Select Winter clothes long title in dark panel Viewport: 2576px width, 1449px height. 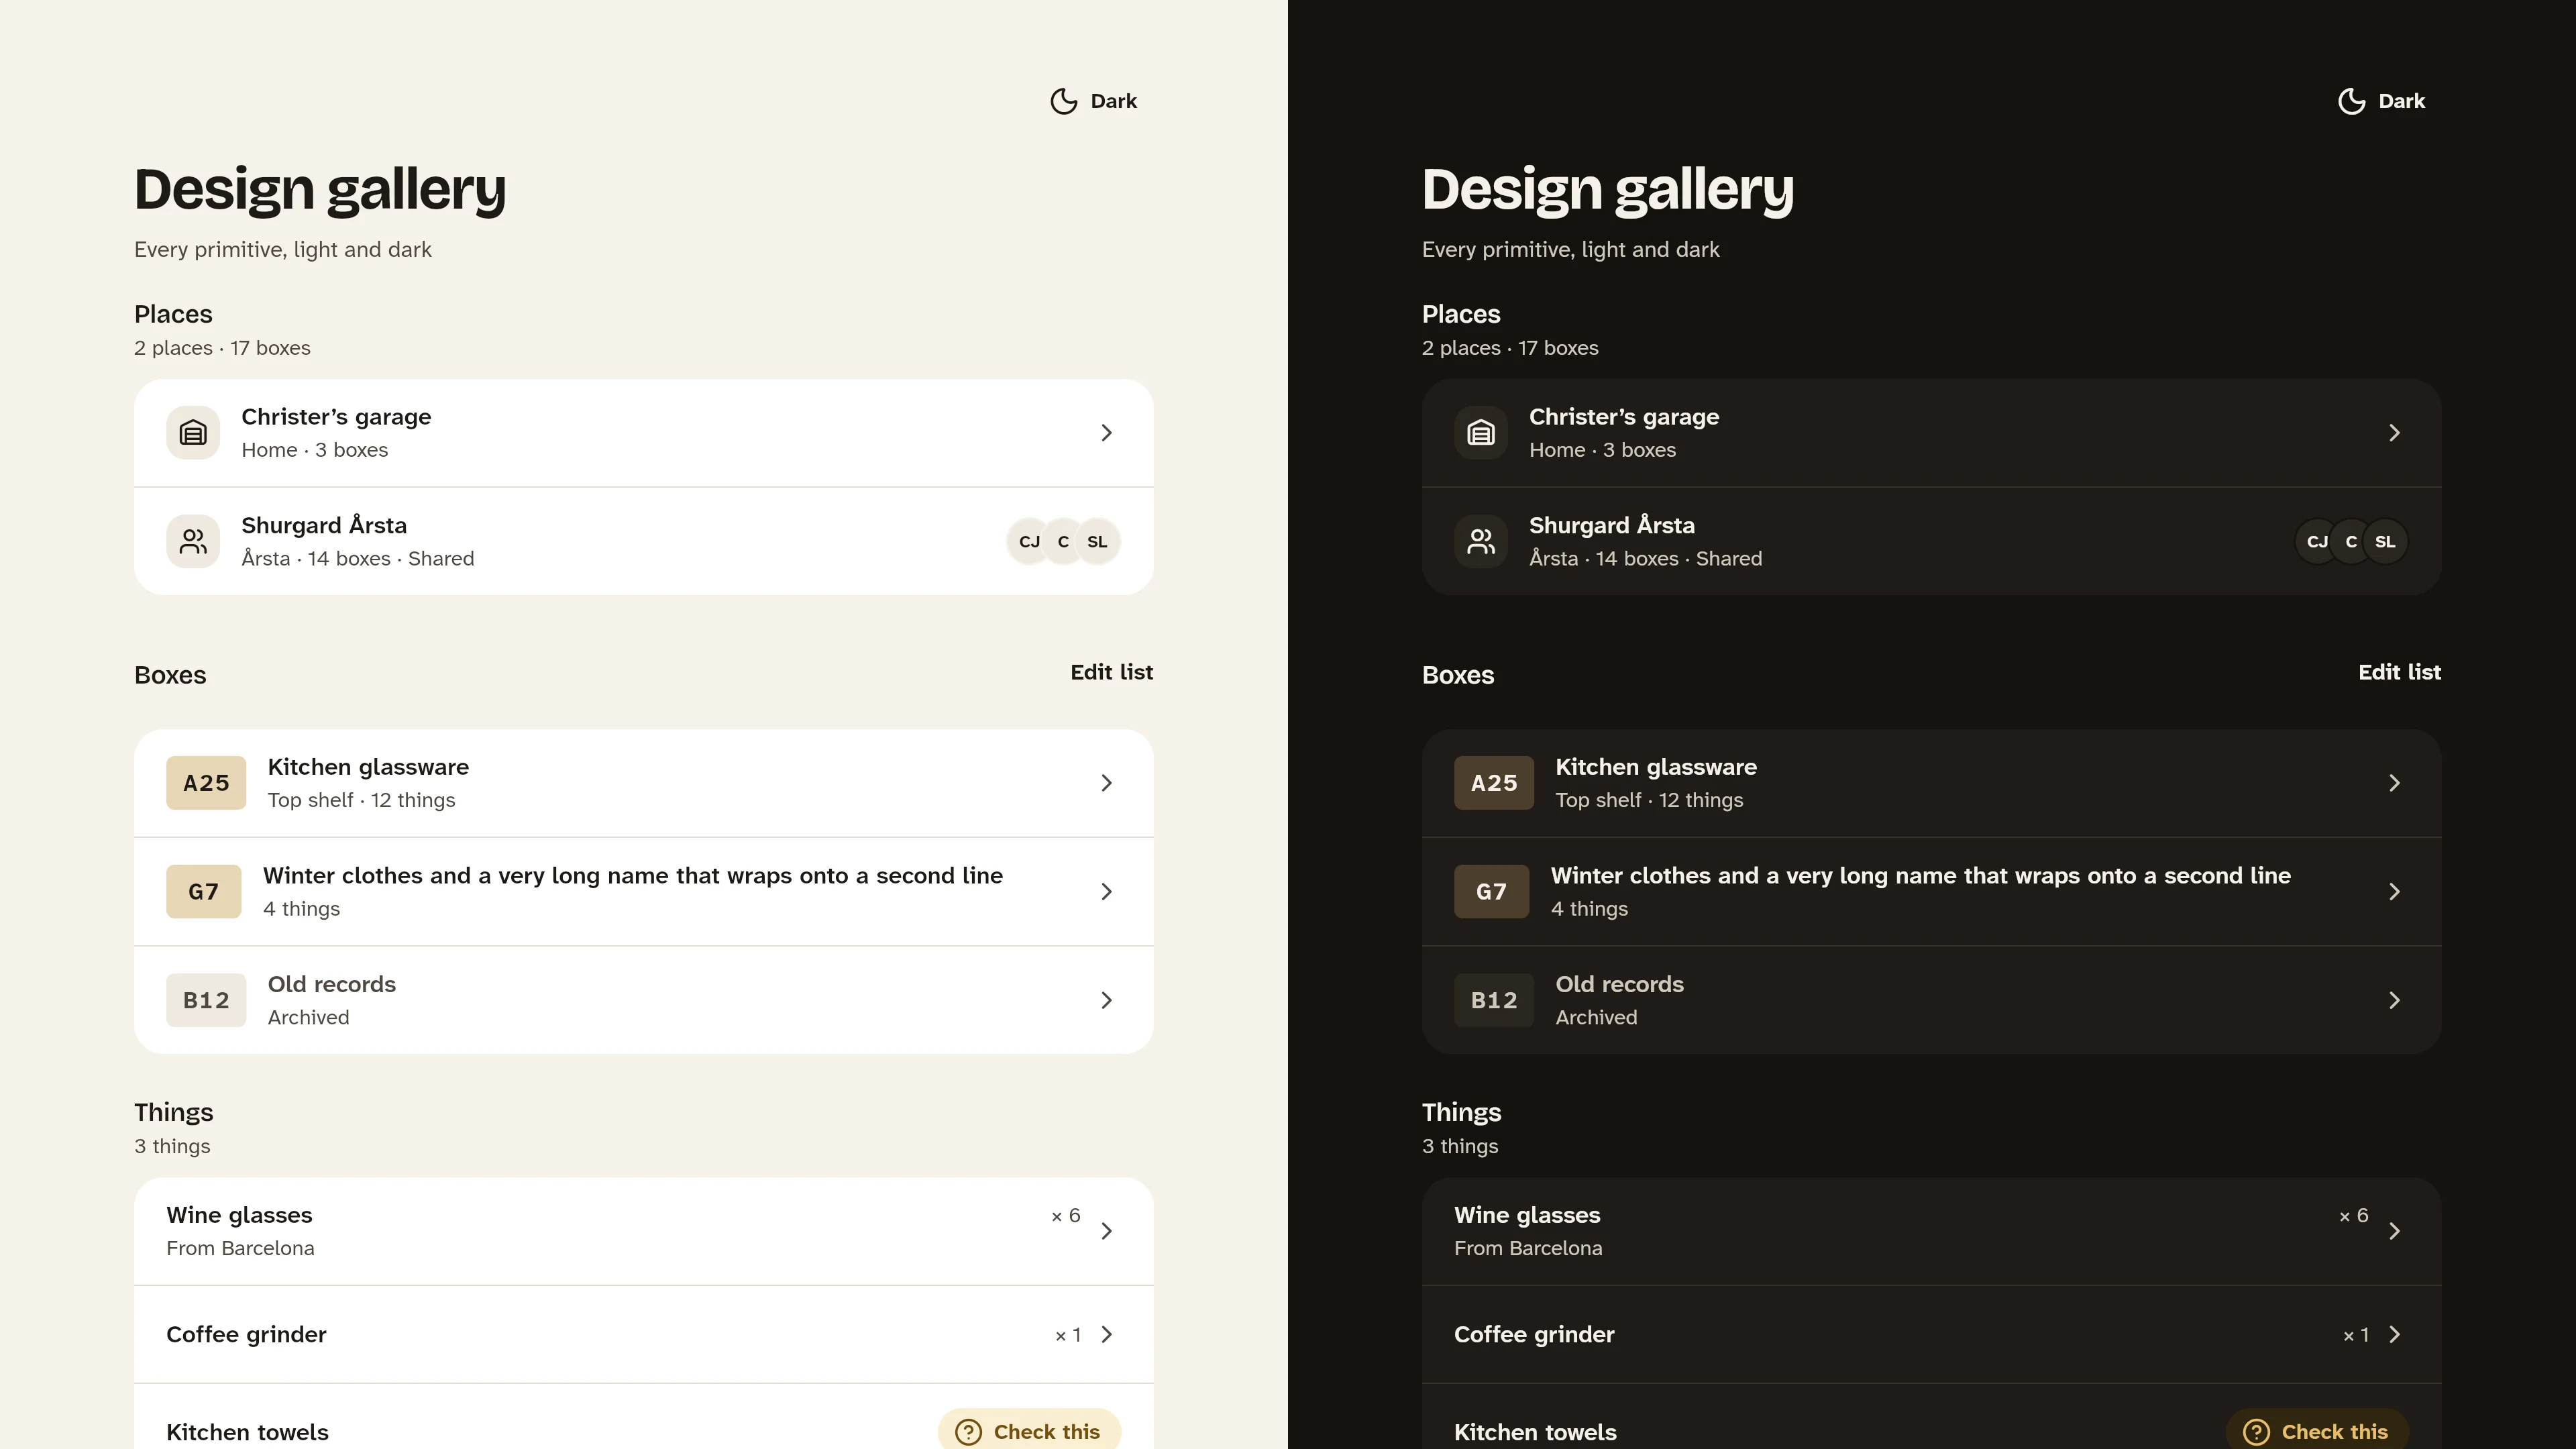pyautogui.click(x=1920, y=876)
